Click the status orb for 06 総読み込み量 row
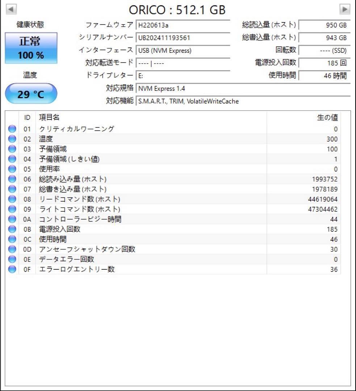This screenshot has height=391, width=356. (12, 179)
